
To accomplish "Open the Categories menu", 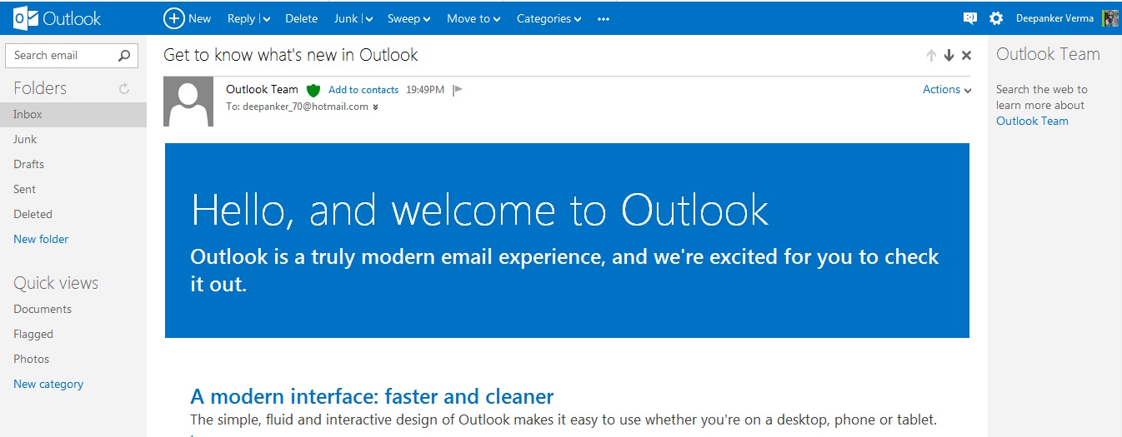I will (548, 18).
